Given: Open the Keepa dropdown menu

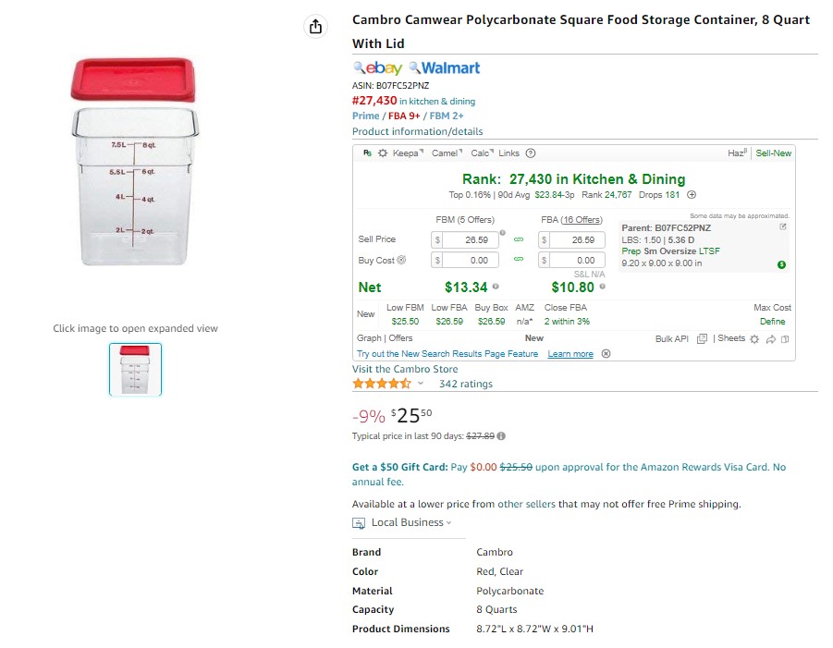Looking at the screenshot, I should [x=408, y=153].
